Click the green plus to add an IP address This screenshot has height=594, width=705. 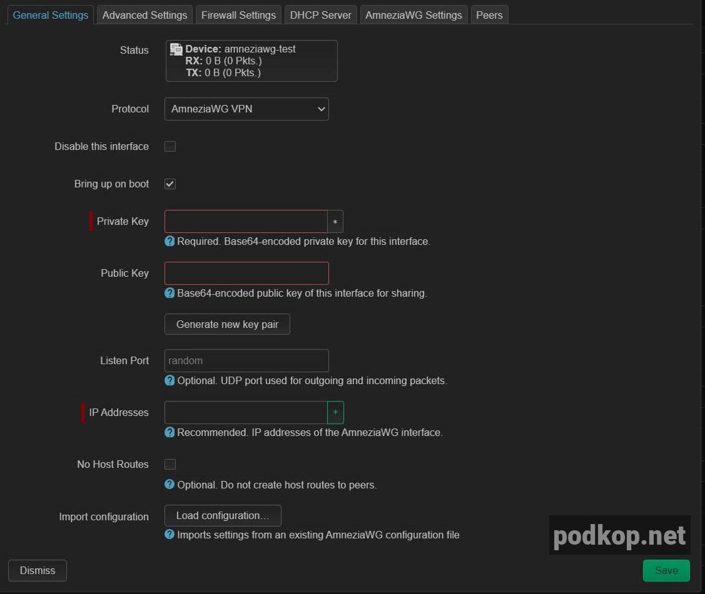pyautogui.click(x=335, y=412)
